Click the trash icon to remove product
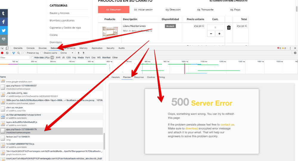 (x=229, y=28)
